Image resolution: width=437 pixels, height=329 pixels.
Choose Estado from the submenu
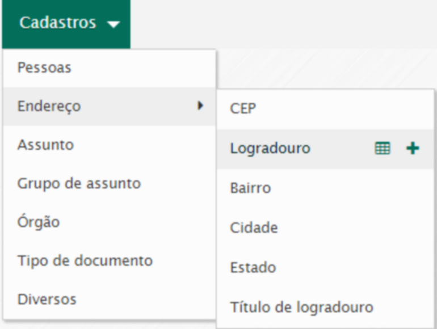(x=253, y=268)
